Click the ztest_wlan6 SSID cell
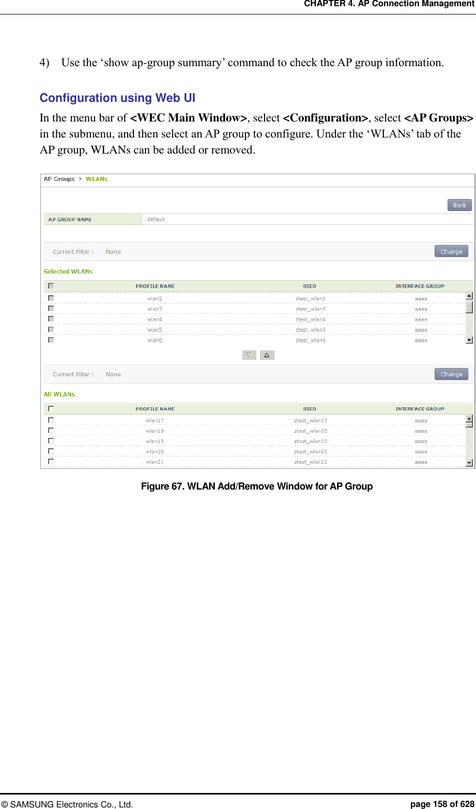Screen dimensions: 476x809 click(x=311, y=340)
